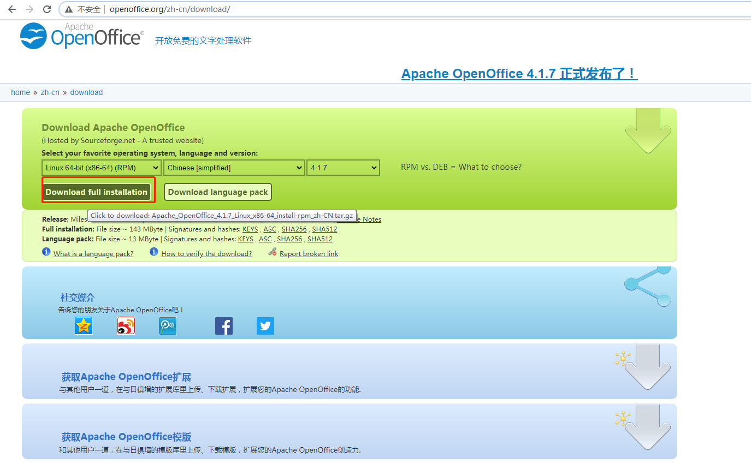This screenshot has width=751, height=475.
Task: Go to home breadcrumb
Action: pos(21,92)
